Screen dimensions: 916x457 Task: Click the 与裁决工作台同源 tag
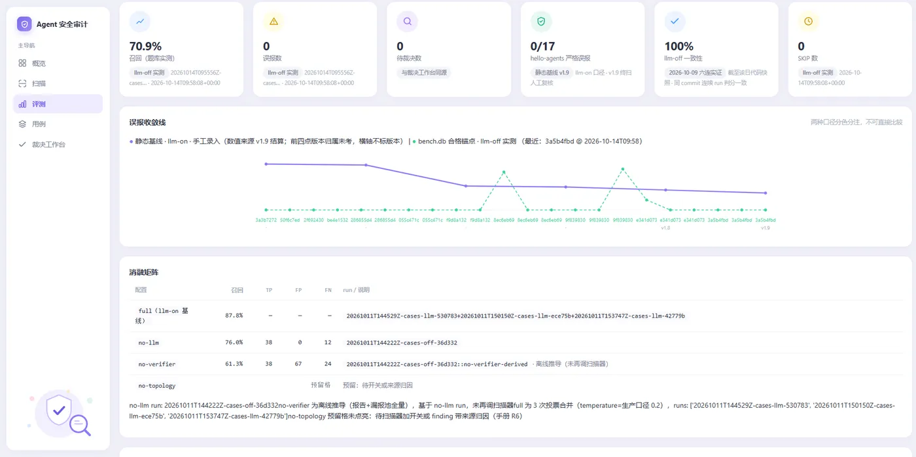(x=423, y=73)
